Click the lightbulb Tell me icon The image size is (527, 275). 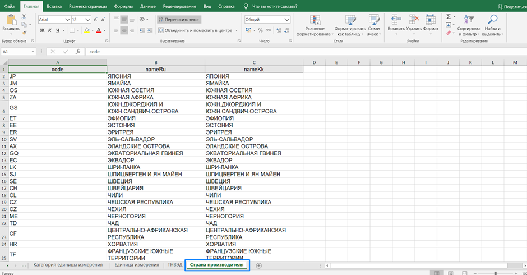click(246, 6)
